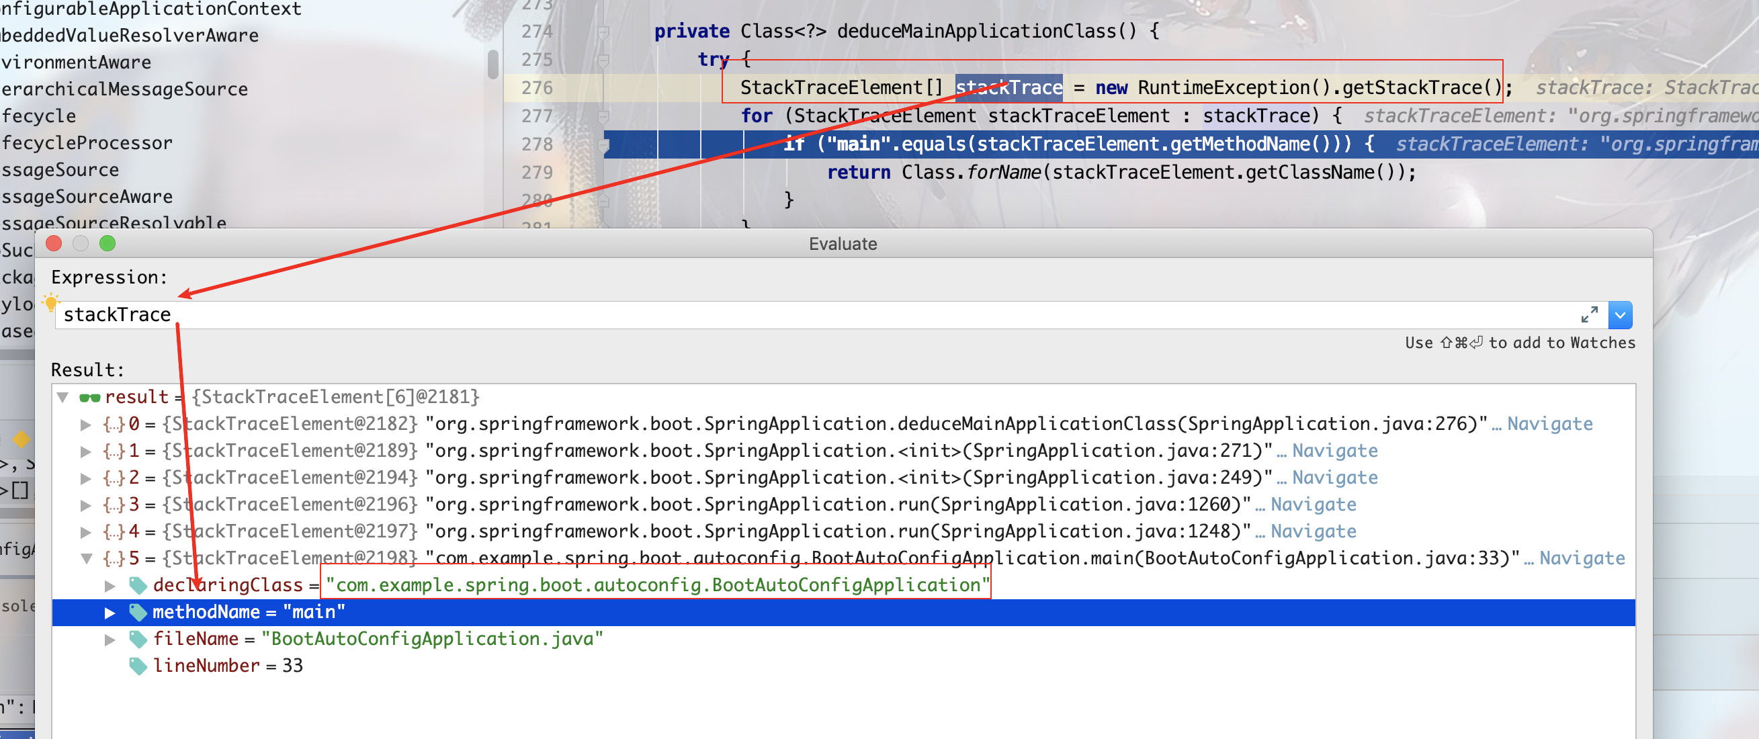The width and height of the screenshot is (1759, 739).
Task: Expand stack trace element 0
Action: point(86,424)
